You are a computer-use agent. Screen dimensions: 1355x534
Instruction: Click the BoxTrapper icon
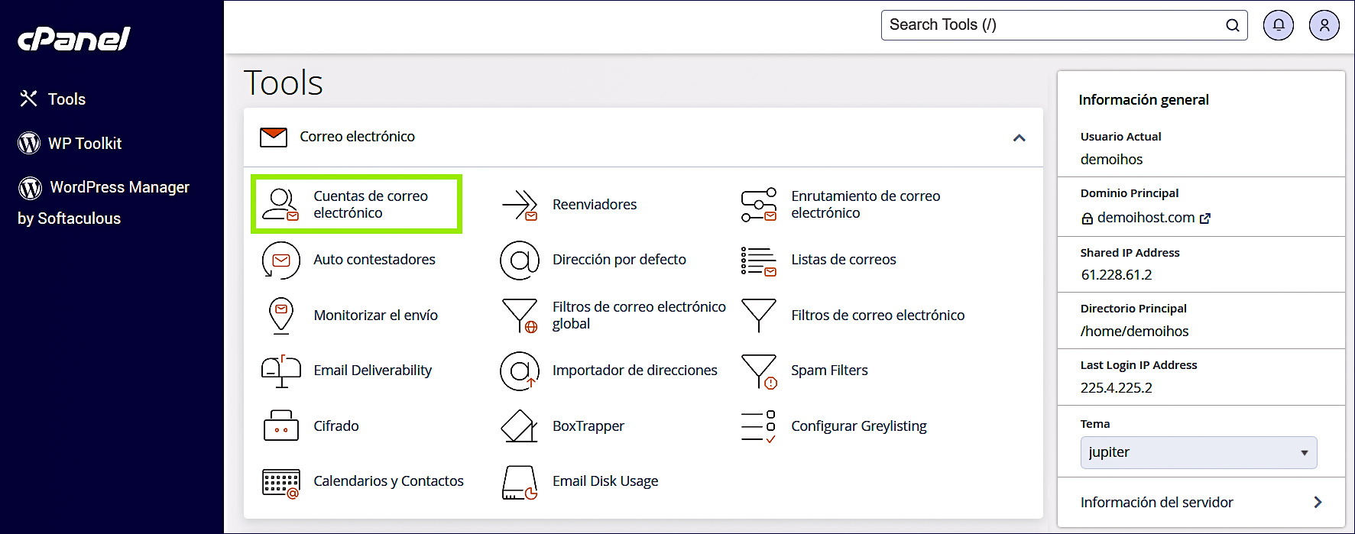click(520, 426)
